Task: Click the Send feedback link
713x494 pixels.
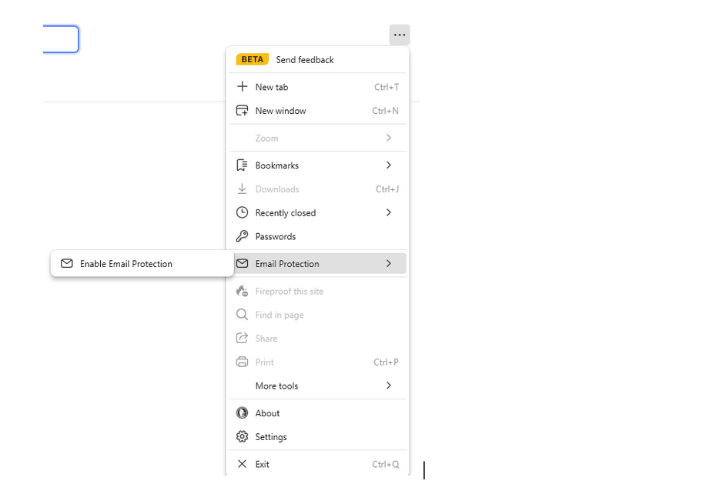Action: pyautogui.click(x=305, y=60)
